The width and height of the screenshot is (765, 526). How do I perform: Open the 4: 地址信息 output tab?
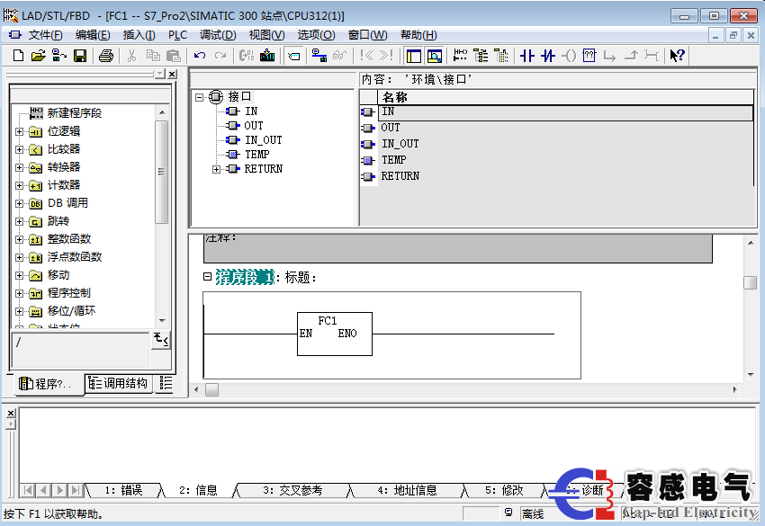coord(407,490)
